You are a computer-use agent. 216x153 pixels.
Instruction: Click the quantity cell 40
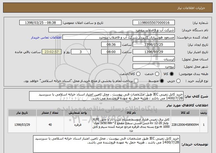point(50,125)
